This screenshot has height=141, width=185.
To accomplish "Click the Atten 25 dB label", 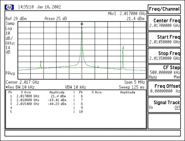I will (x=56, y=19).
